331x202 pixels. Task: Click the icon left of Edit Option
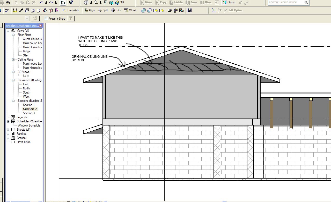click(226, 10)
